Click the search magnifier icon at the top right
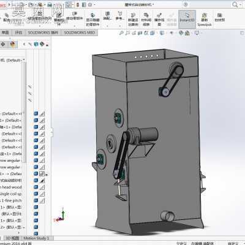245x245 pixels. tap(235, 4)
